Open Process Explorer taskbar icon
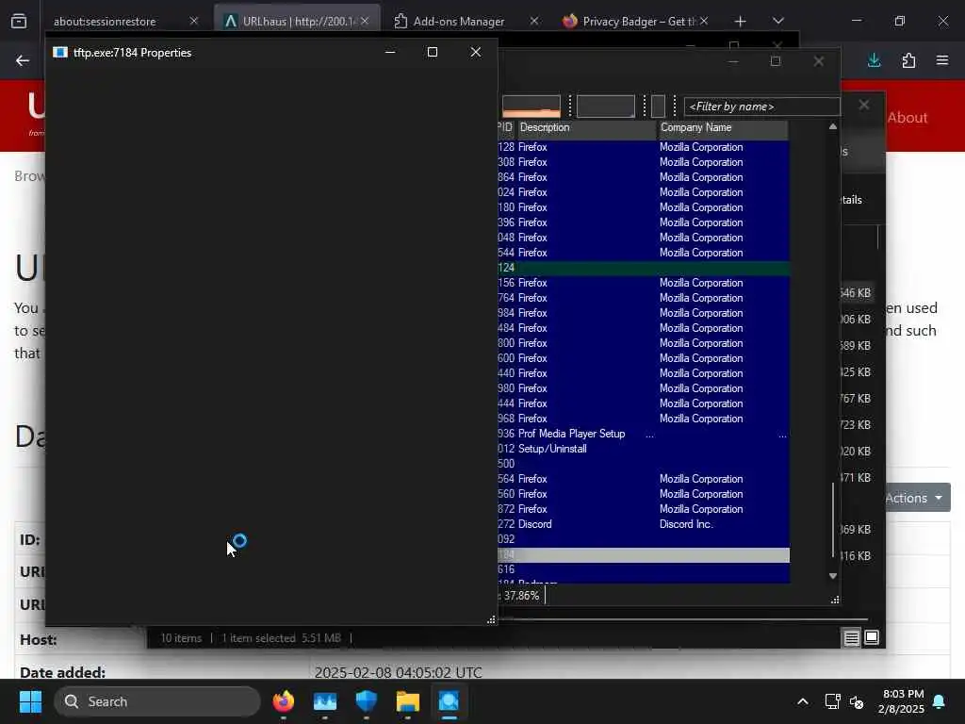 (449, 701)
